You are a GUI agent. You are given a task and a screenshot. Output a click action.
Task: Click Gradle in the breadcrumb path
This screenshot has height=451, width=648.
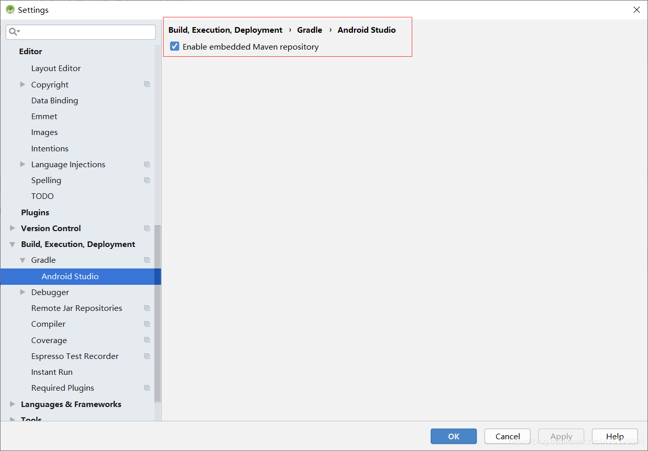tap(309, 30)
